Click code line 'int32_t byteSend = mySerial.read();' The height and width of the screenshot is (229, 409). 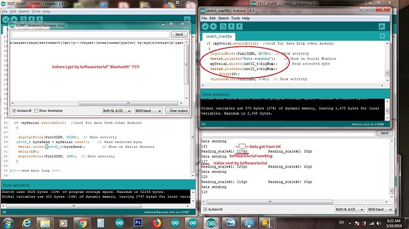click(x=53, y=142)
